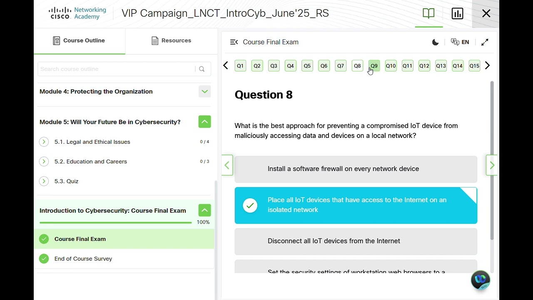Collapse Module 5 section

point(204,122)
